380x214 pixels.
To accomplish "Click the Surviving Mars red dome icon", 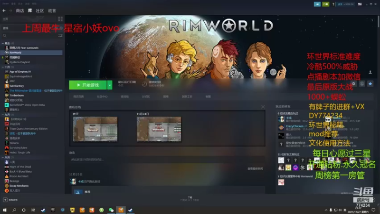I will [7, 148].
